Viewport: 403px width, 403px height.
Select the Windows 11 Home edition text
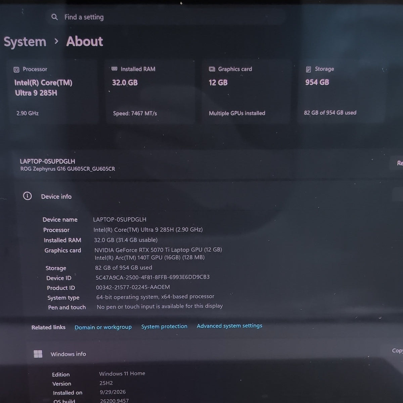pos(122,373)
